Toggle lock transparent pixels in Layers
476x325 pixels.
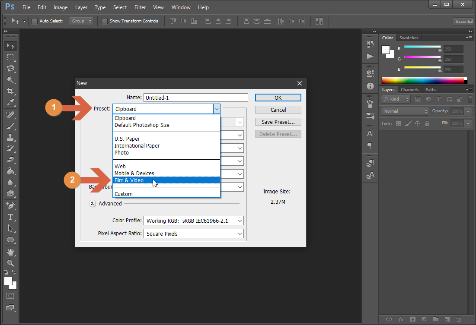pyautogui.click(x=398, y=123)
